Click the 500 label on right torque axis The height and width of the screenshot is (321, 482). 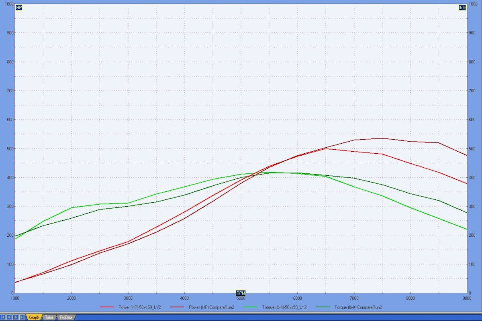pos(473,149)
